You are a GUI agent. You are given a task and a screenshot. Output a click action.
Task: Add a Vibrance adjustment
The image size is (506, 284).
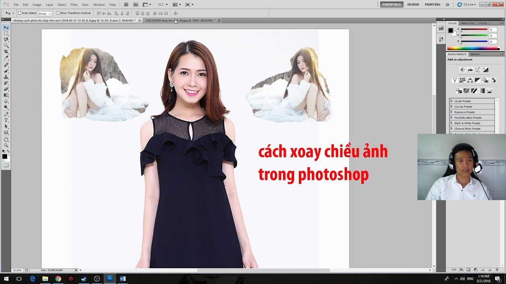click(x=455, y=80)
